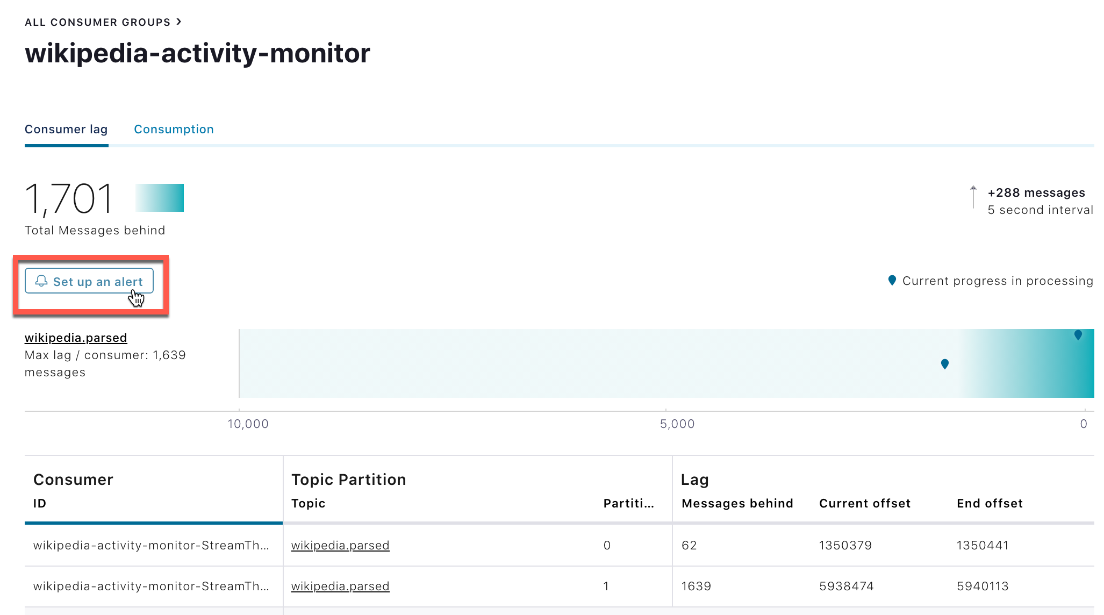Switch to the Consumption tab
This screenshot has height=615, width=1104.
point(174,129)
